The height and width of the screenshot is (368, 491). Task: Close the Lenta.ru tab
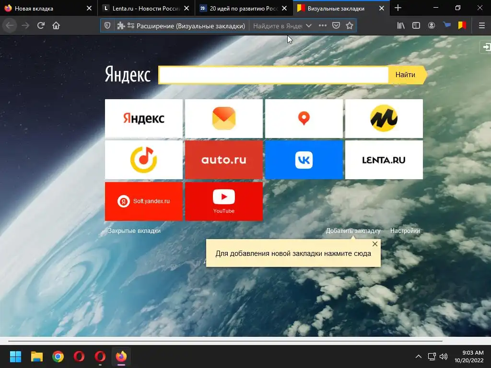[x=187, y=9]
